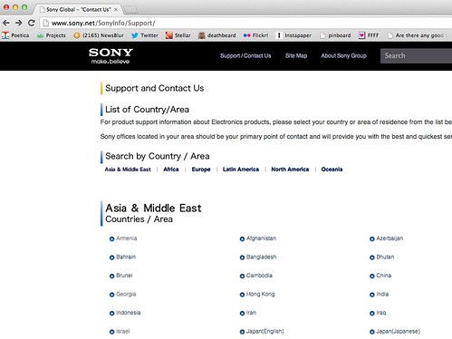Select Bahrain from country list
Viewport: 452px width, 339px height.
tap(122, 257)
